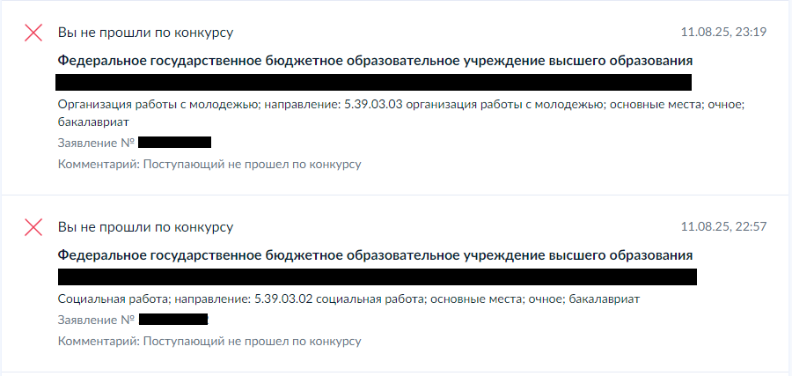Click the timestamp 11.08.25, 23:19
This screenshot has height=376, width=792.
723,33
